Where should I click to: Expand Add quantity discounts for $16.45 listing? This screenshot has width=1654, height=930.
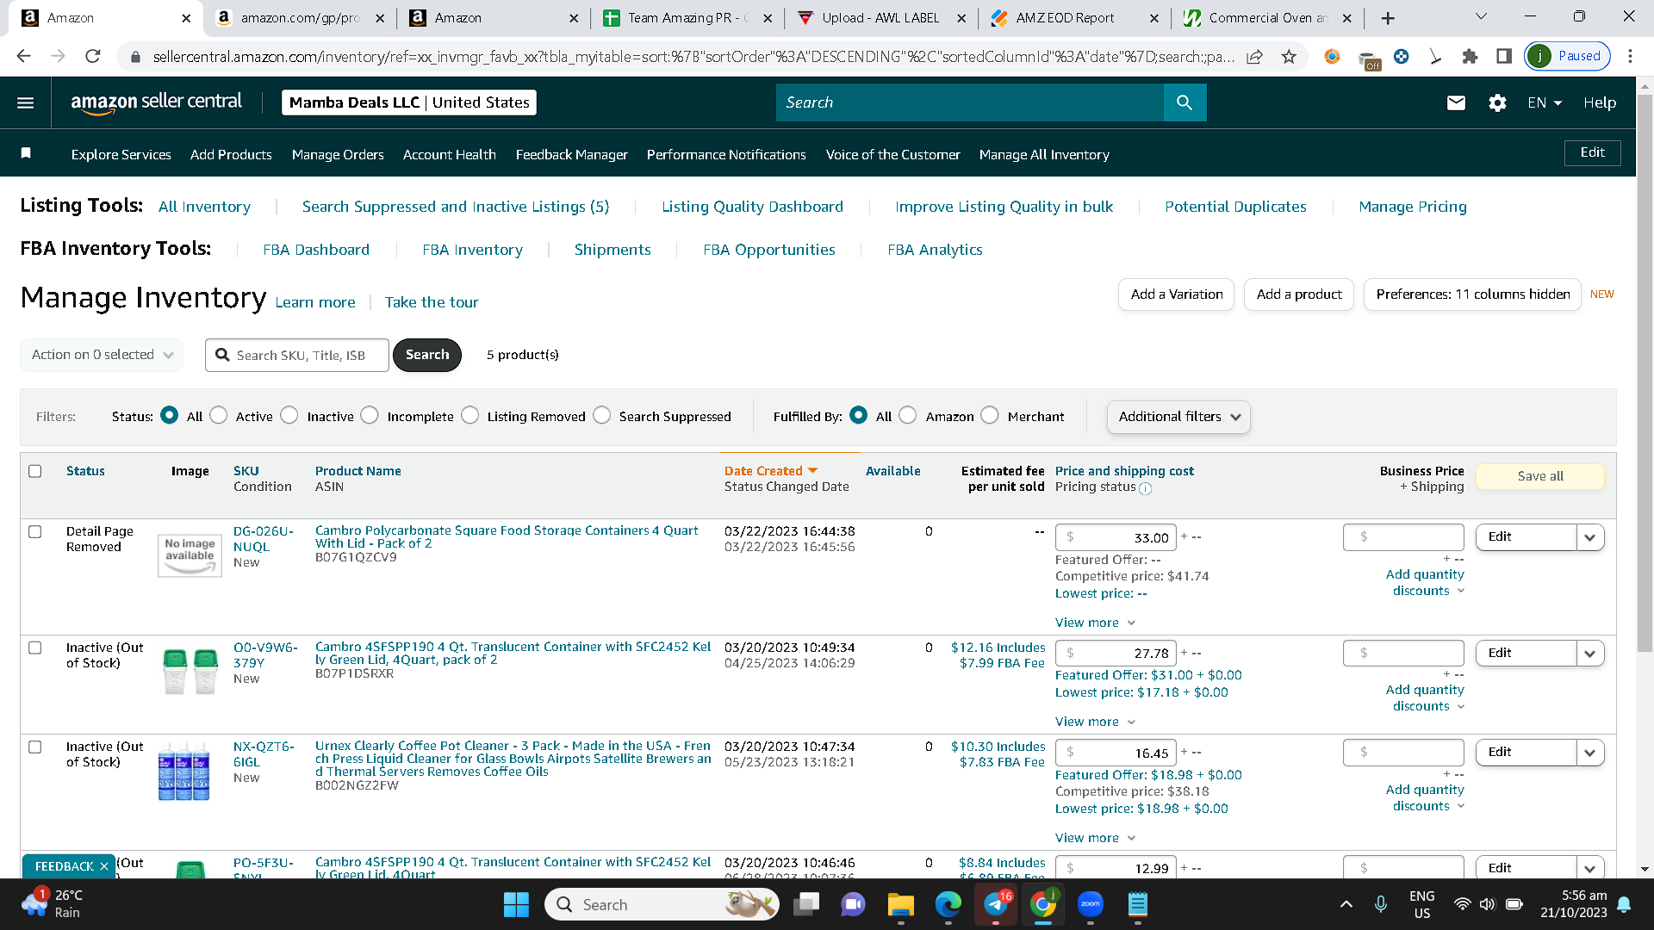[x=1425, y=797]
